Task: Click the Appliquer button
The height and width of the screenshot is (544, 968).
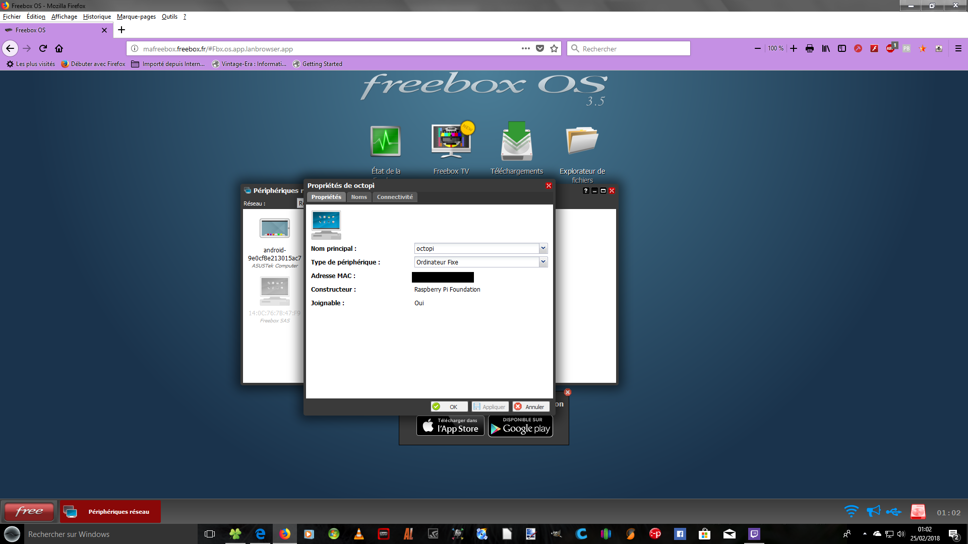Action: pos(490,406)
